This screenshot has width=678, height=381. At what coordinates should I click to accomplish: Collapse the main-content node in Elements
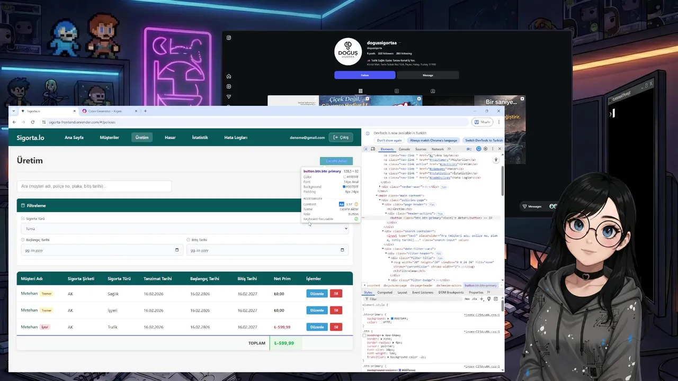coord(377,195)
